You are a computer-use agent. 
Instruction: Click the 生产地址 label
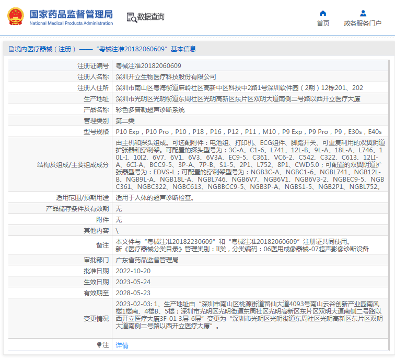point(96,98)
